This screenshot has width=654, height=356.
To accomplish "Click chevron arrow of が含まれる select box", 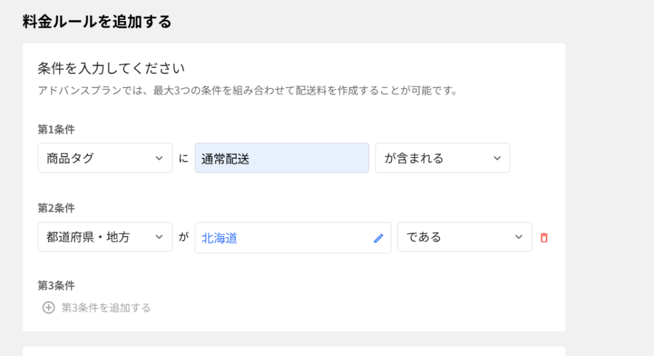I will tap(497, 159).
